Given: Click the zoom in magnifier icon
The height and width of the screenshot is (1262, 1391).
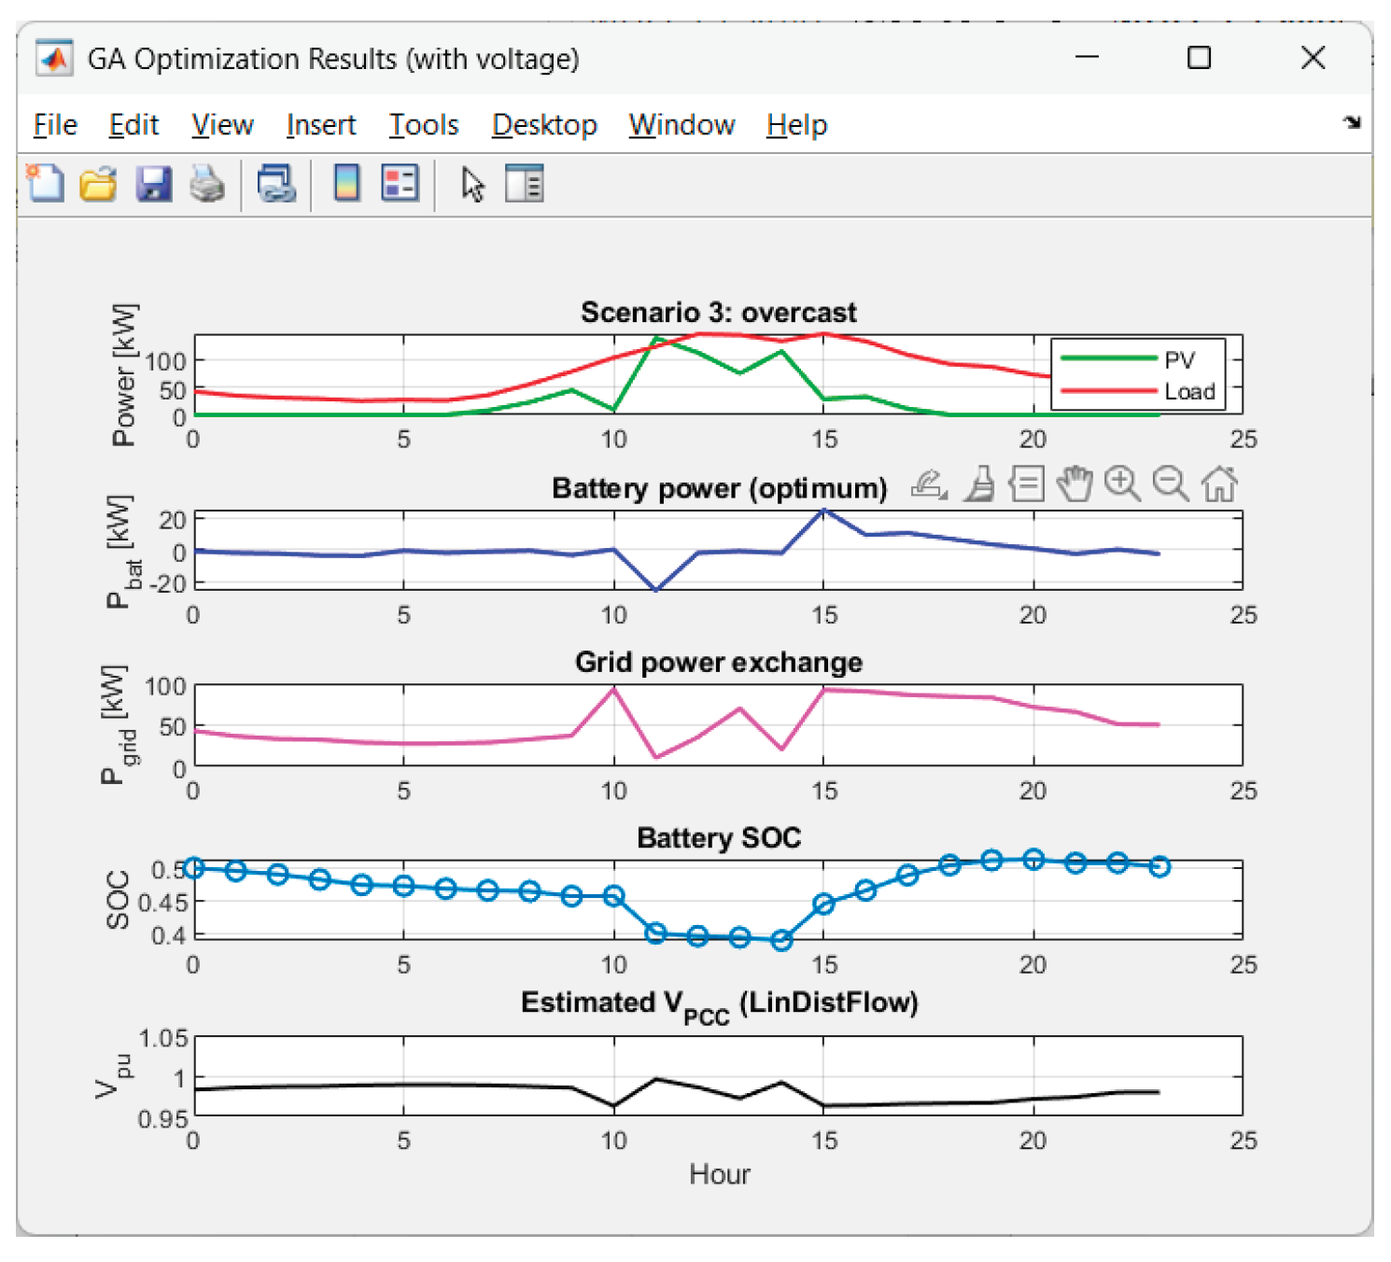Looking at the screenshot, I should tap(1122, 484).
